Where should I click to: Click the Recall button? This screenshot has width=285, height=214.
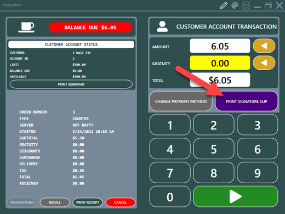click(55, 202)
